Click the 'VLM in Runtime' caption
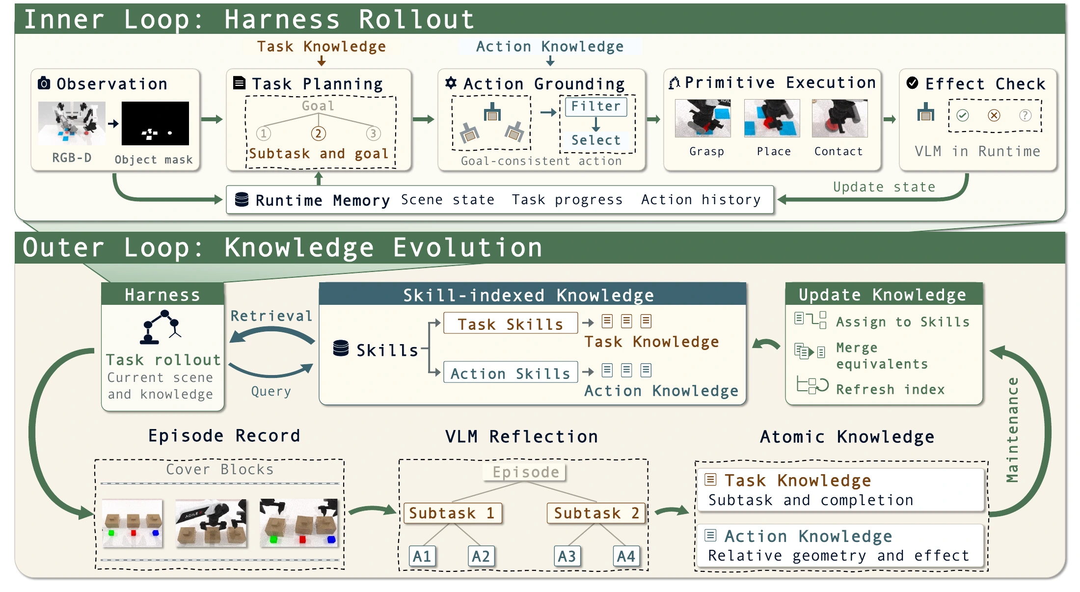Image resolution: width=1080 pixels, height=592 pixels. [977, 151]
